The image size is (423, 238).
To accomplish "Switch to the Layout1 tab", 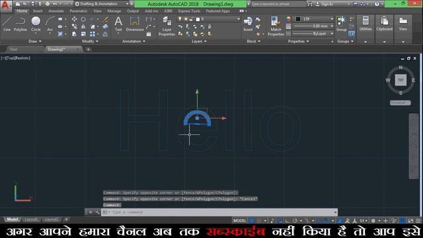I will [31, 219].
